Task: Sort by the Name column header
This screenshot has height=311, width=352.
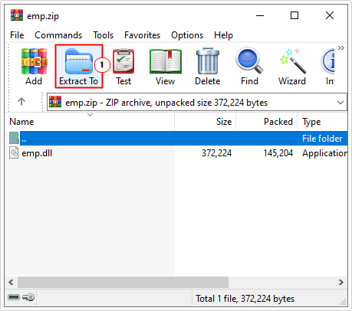Action: 90,122
